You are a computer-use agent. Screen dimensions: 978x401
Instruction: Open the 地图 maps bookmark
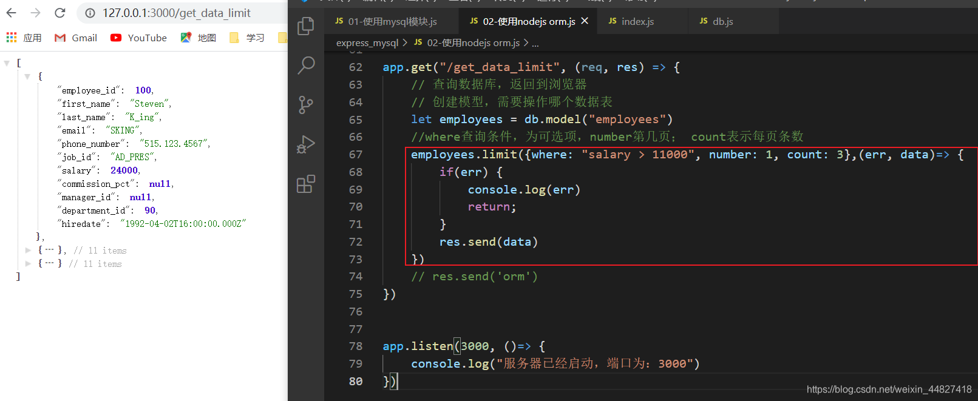tap(199, 38)
